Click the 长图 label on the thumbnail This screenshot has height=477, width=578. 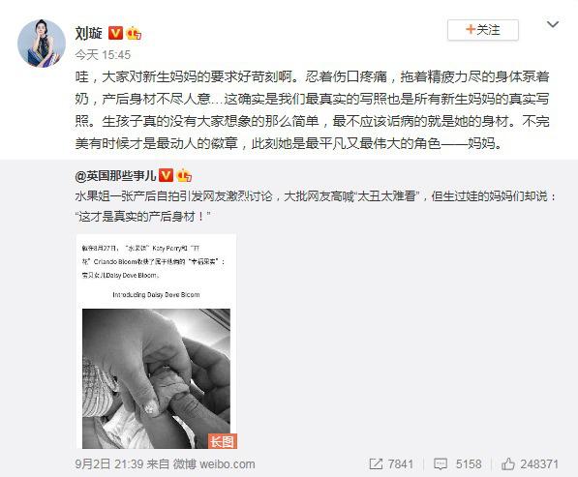(x=223, y=441)
